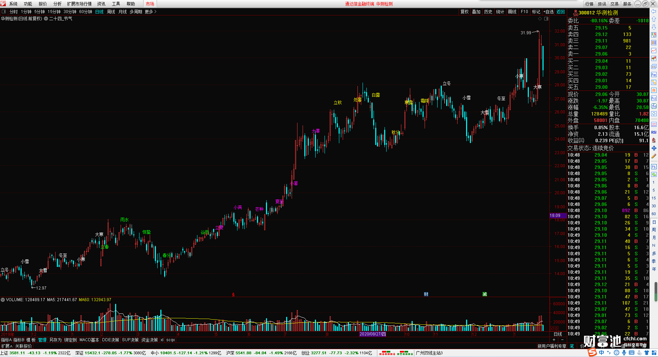
Task: Open the 扩展市场行情 menu
Action: click(80, 4)
